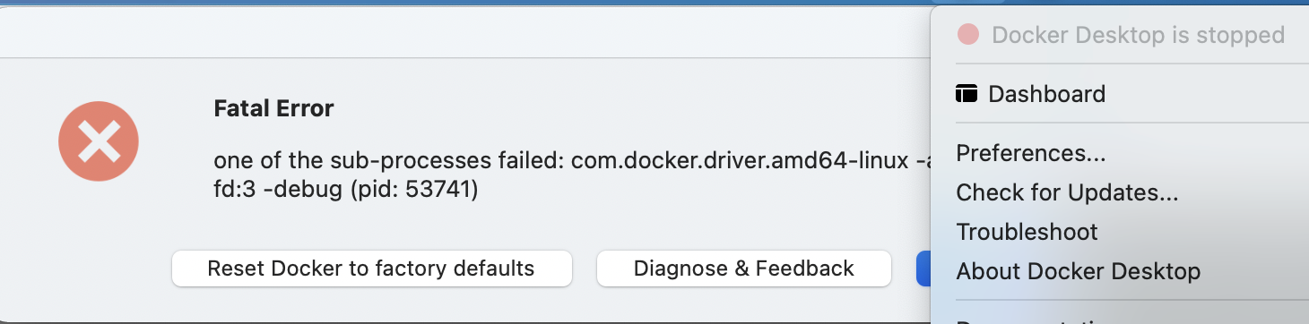Open Diagnose & Feedback
Screen dimensions: 1309x324
[744, 269]
